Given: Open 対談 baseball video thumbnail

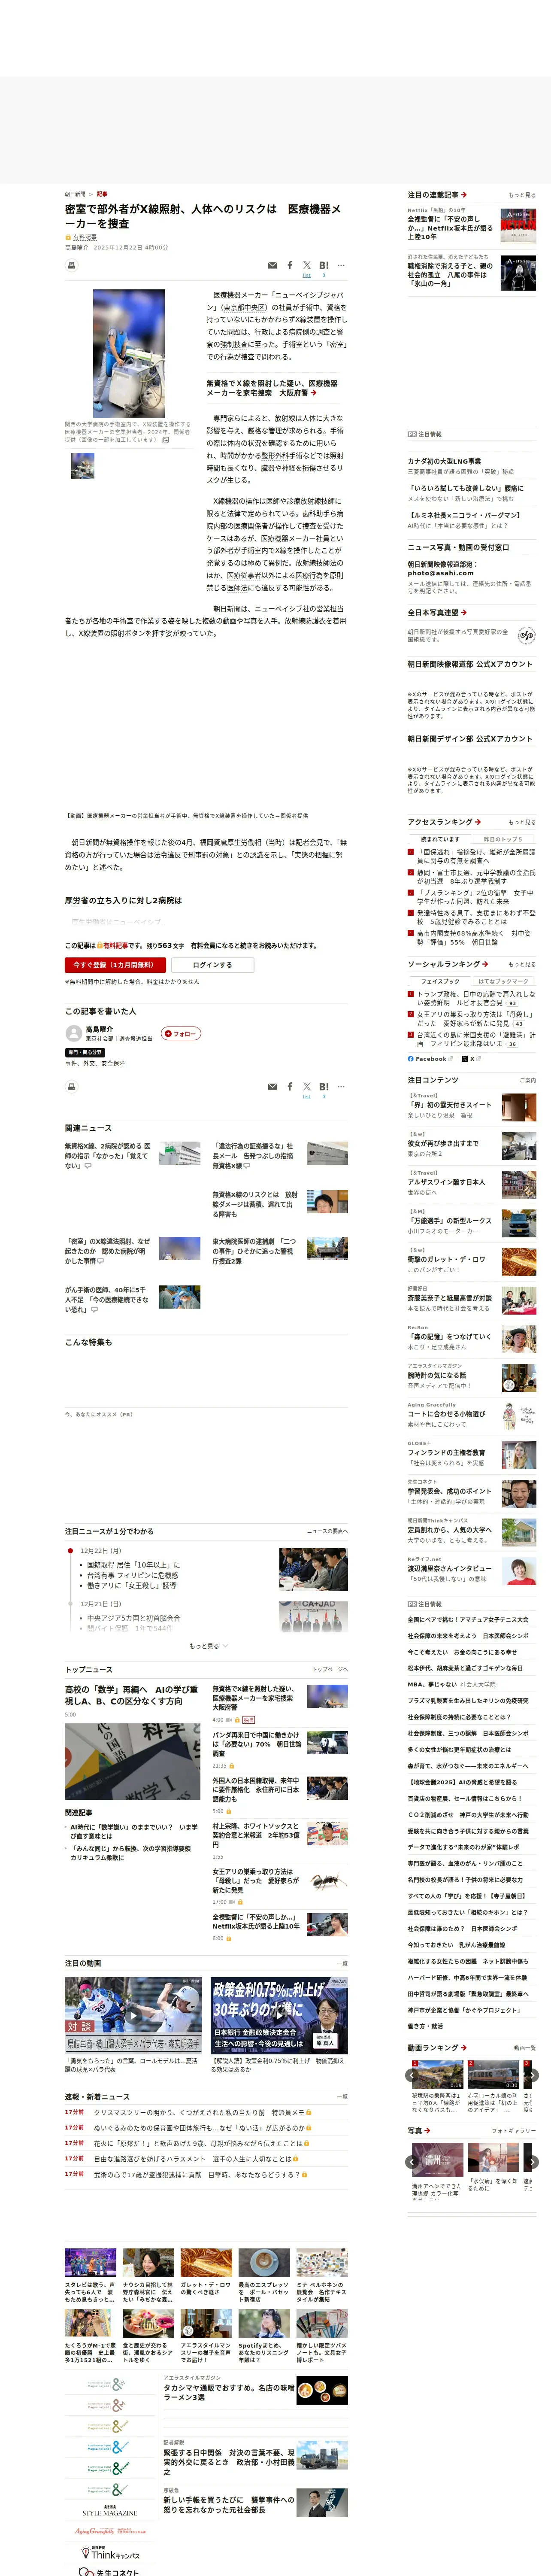Looking at the screenshot, I should pyautogui.click(x=134, y=2015).
